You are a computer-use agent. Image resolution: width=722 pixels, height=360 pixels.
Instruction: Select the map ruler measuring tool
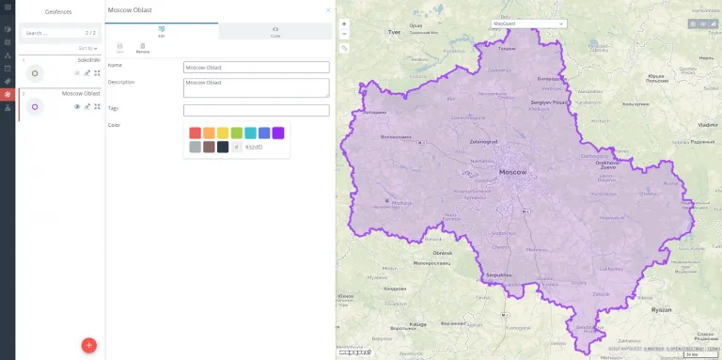pos(344,48)
